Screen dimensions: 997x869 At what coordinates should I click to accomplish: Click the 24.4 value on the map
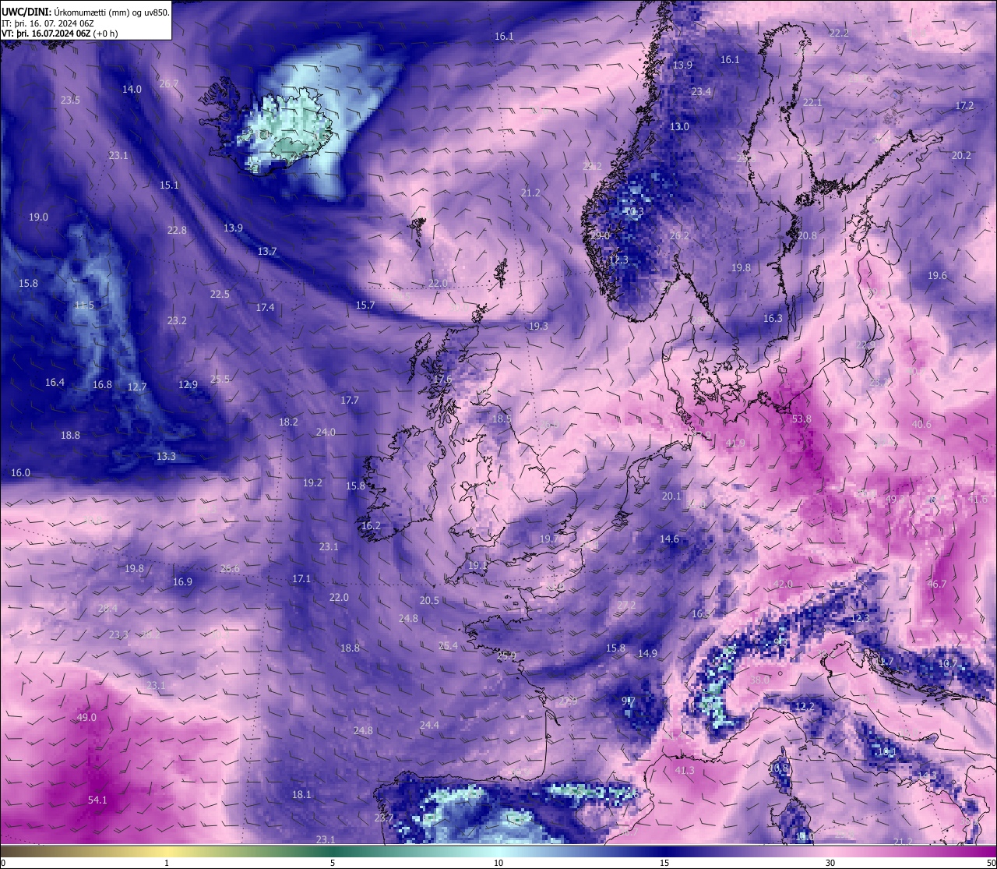[x=429, y=725]
